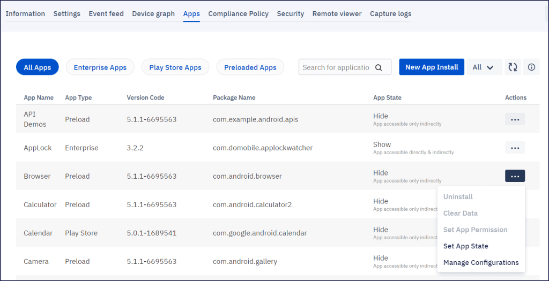Click the App Name column header
Image resolution: width=549 pixels, height=281 pixels.
(x=39, y=97)
